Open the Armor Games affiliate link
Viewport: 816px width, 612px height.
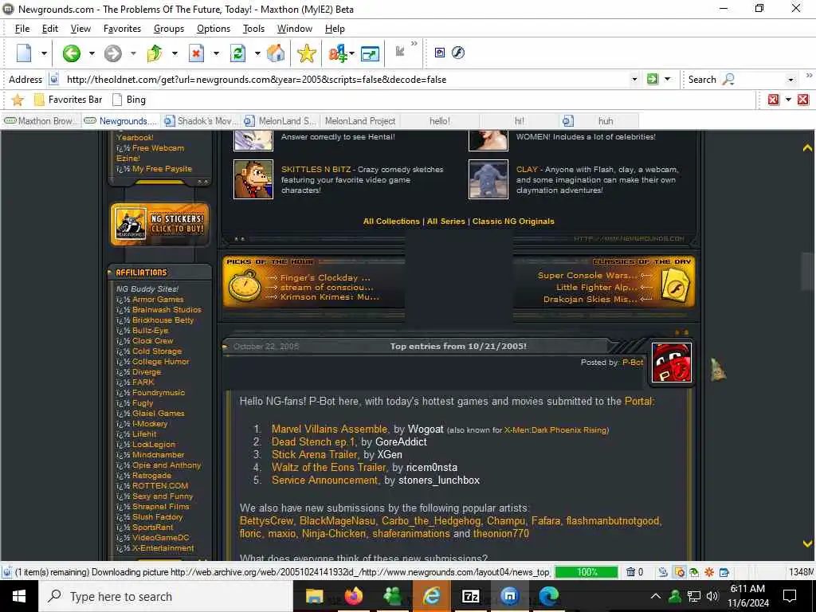158,300
